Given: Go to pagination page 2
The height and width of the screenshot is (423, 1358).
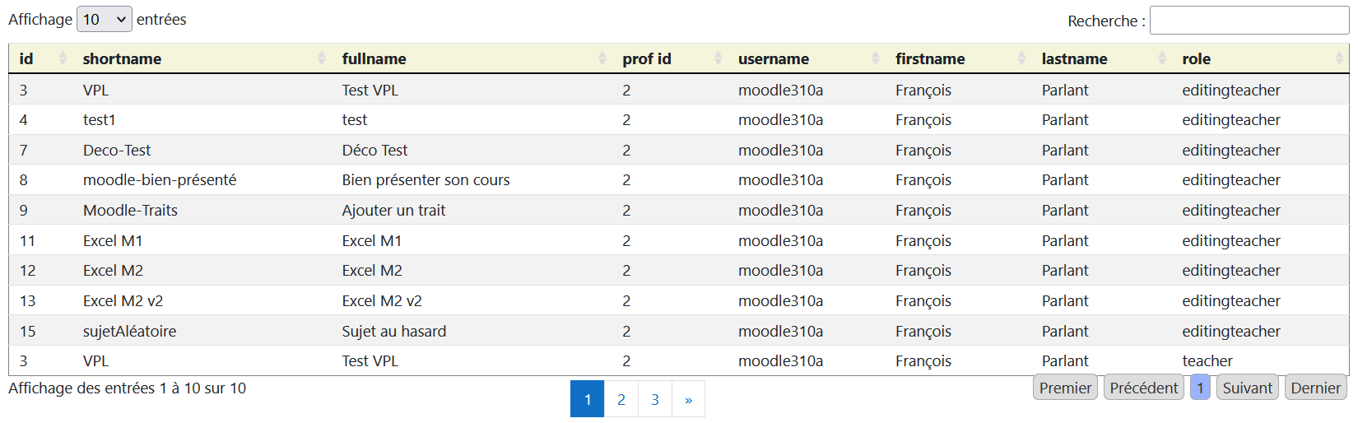Looking at the screenshot, I should (x=621, y=399).
